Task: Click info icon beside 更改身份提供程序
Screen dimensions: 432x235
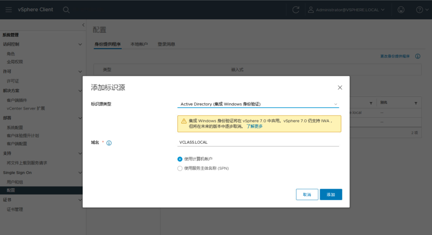Action: coord(418,56)
